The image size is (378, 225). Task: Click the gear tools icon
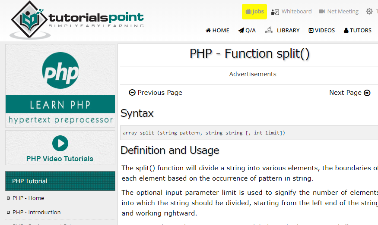click(369, 11)
